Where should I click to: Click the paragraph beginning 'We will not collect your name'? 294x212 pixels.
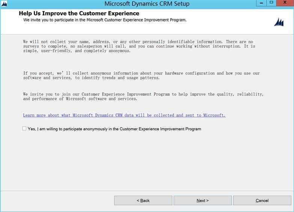139,46
